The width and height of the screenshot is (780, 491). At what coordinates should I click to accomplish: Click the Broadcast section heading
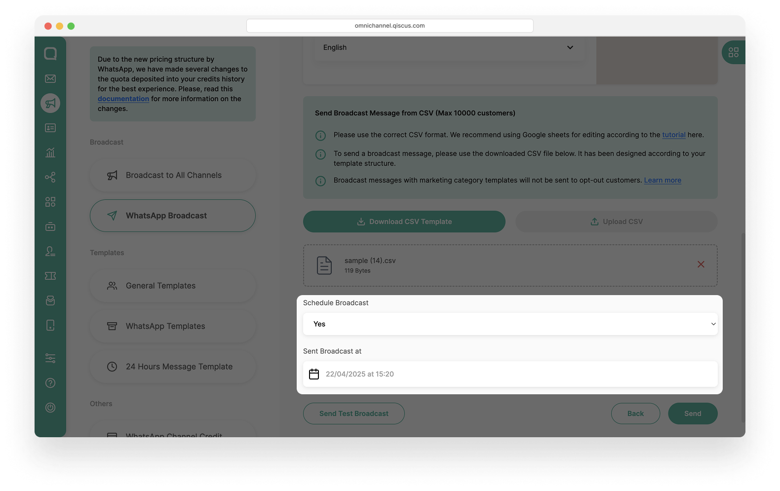[107, 142]
